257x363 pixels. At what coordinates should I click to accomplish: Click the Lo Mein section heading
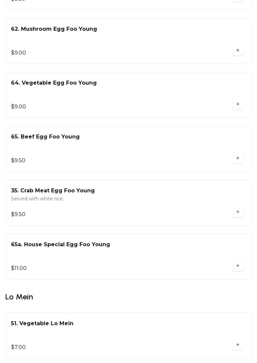coord(19,297)
